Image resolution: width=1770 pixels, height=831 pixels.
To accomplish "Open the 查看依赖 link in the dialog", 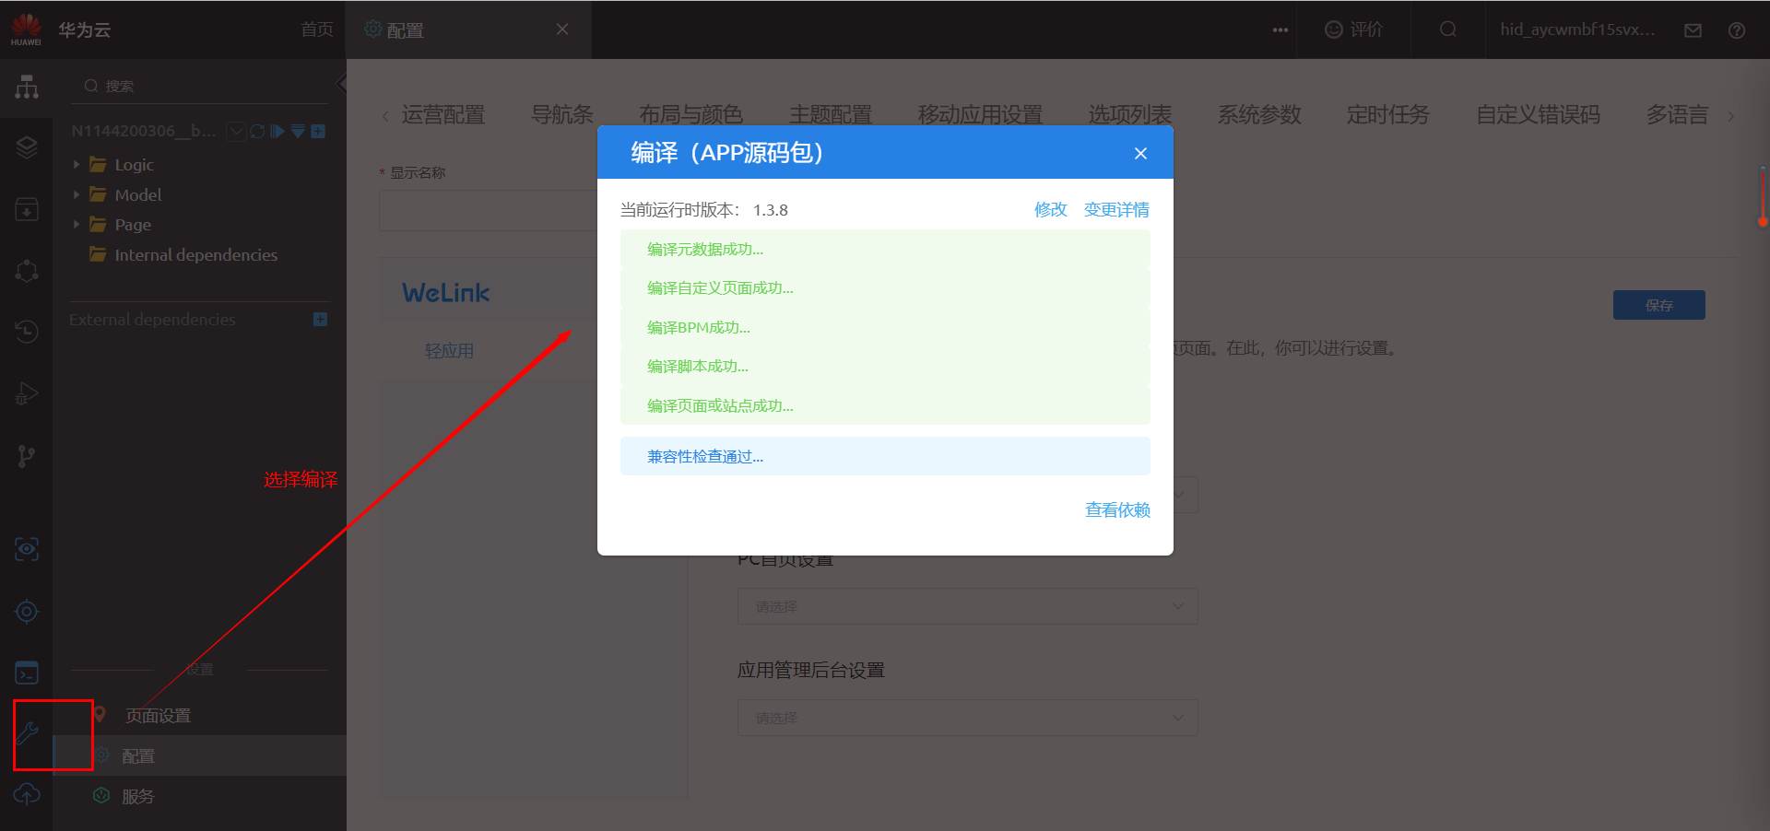I will tap(1116, 509).
